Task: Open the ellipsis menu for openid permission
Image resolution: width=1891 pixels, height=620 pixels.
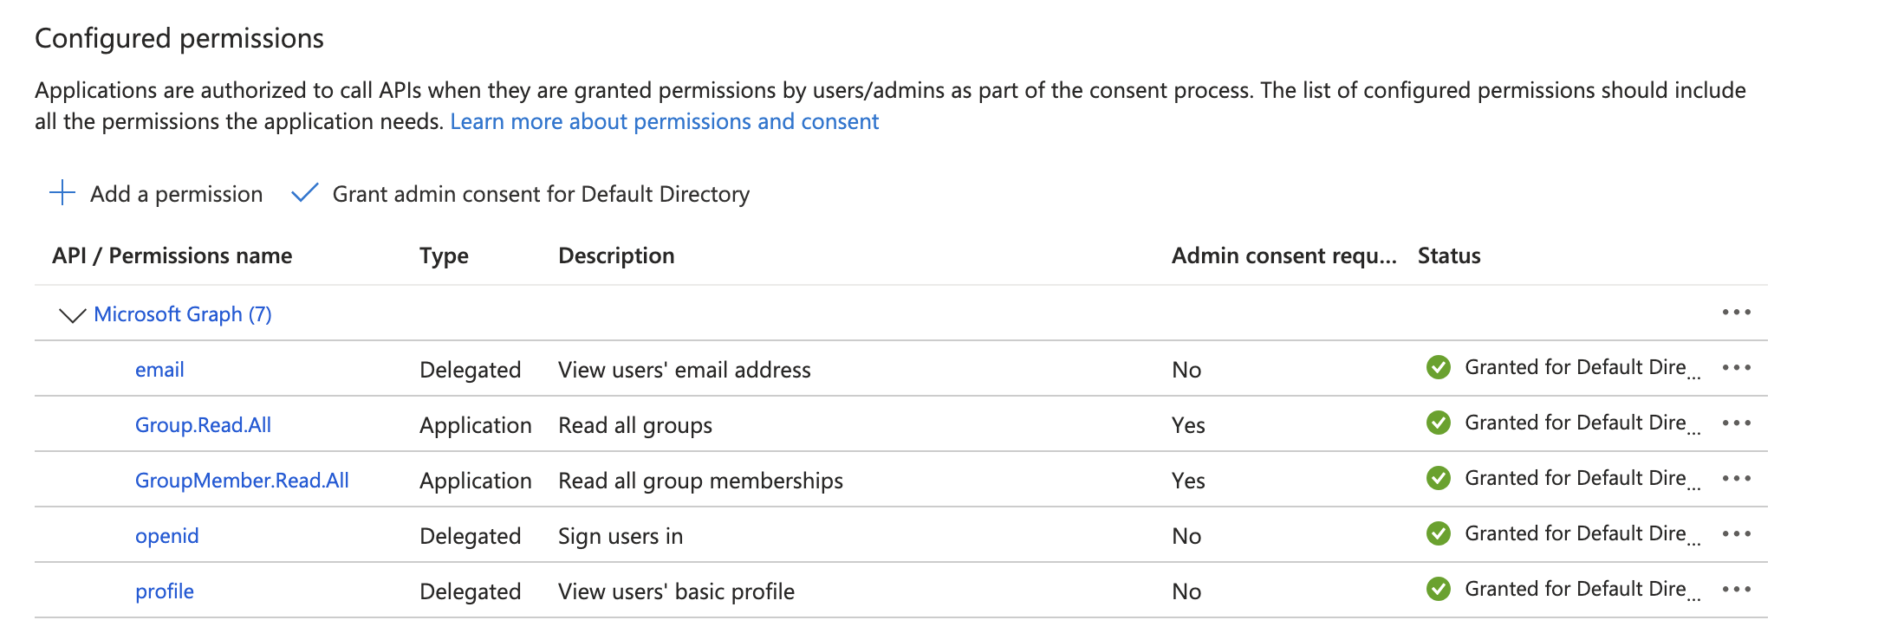Action: (1736, 534)
